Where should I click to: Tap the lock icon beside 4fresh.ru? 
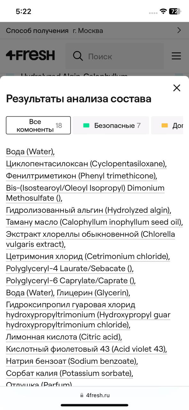(82, 395)
